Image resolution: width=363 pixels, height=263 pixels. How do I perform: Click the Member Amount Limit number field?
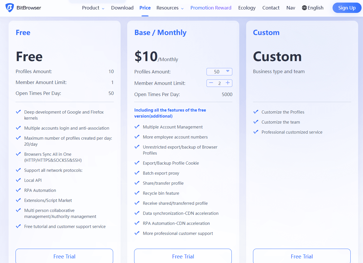pos(219,83)
